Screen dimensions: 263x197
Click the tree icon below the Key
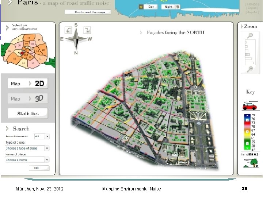point(251,163)
